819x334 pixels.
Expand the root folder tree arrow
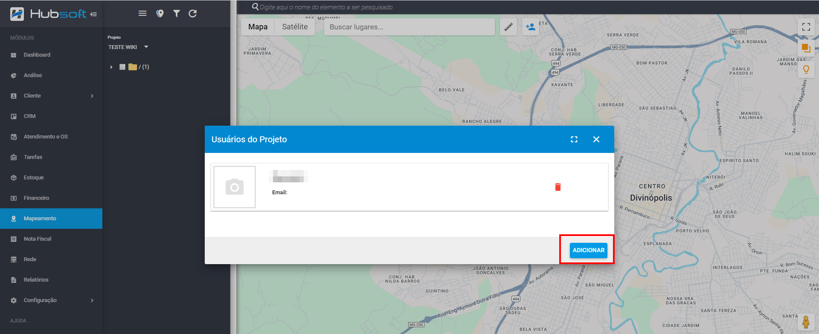[x=111, y=67]
